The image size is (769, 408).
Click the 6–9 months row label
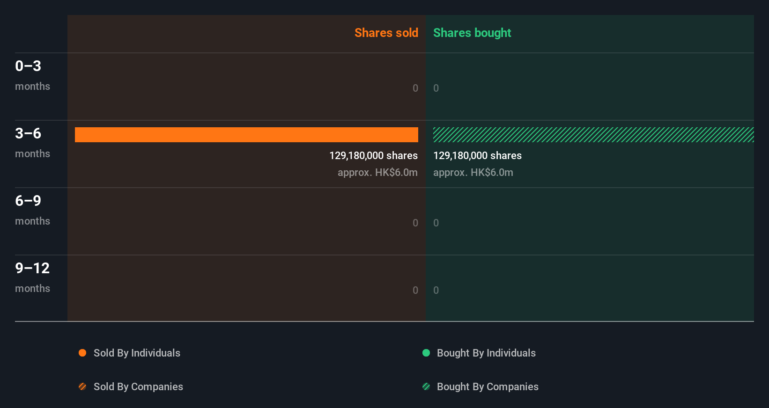point(32,210)
